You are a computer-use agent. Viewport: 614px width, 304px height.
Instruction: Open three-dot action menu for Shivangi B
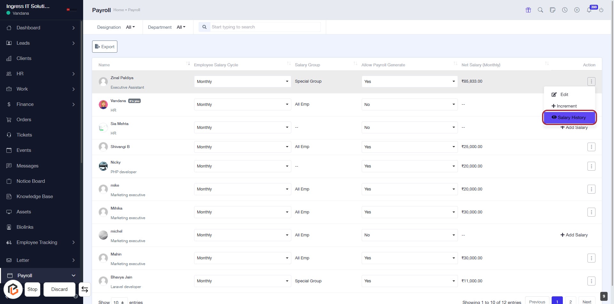click(591, 147)
